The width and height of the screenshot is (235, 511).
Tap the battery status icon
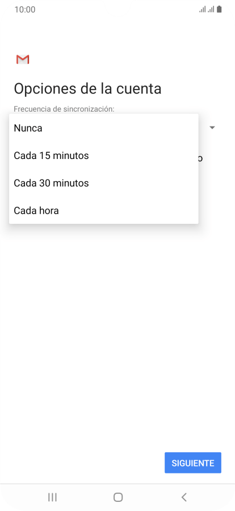click(x=220, y=10)
